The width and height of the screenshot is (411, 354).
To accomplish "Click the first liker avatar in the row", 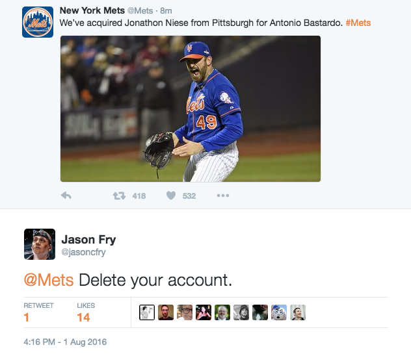I will pos(148,312).
